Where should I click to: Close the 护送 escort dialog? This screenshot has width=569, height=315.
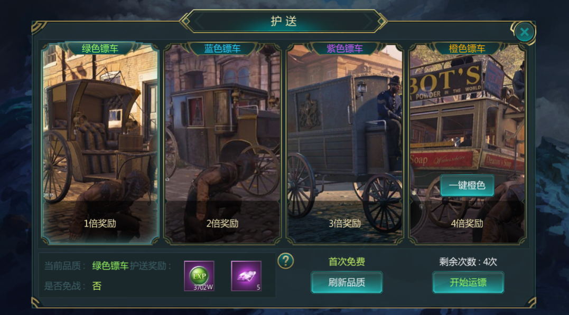pos(524,32)
